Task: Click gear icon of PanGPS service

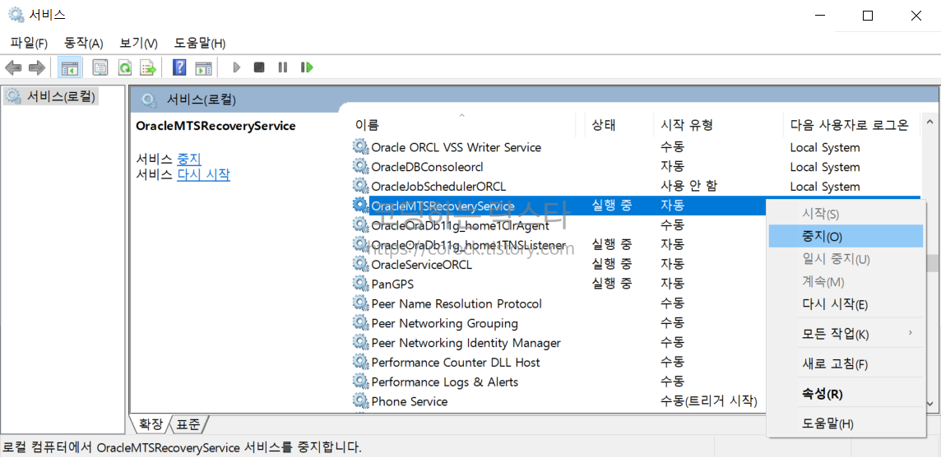Action: 359,283
